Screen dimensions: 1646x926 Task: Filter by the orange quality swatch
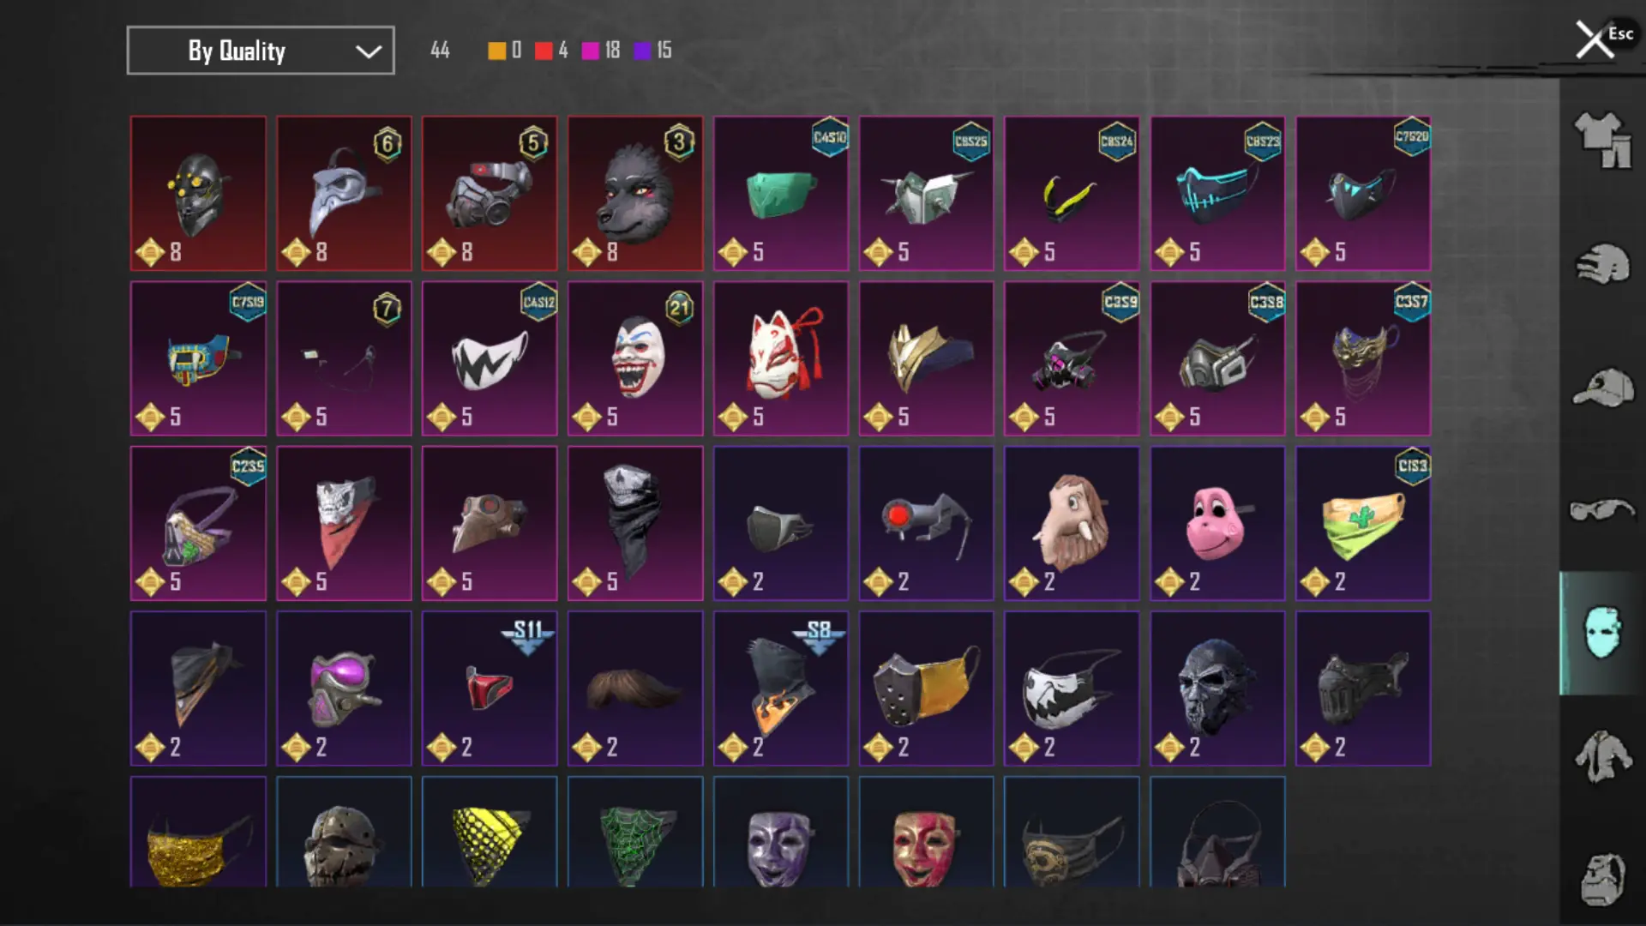pos(497,51)
